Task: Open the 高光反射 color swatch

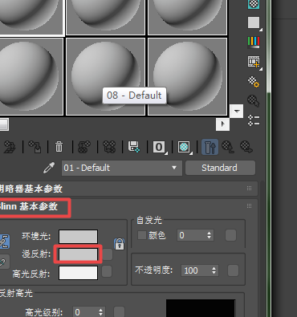Action: (78, 273)
